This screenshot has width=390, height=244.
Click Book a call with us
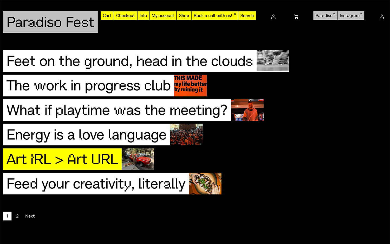pyautogui.click(x=214, y=16)
